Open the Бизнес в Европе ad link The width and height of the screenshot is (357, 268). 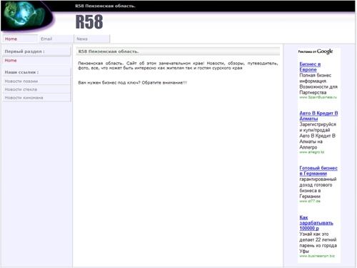(310, 66)
